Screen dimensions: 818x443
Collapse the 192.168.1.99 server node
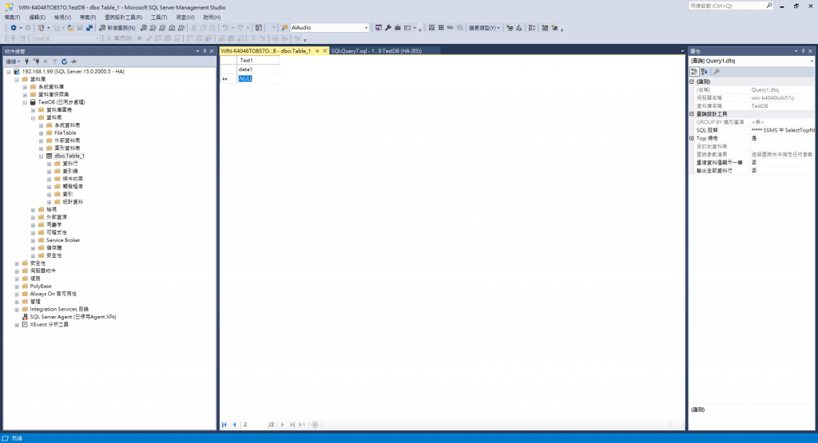point(8,71)
